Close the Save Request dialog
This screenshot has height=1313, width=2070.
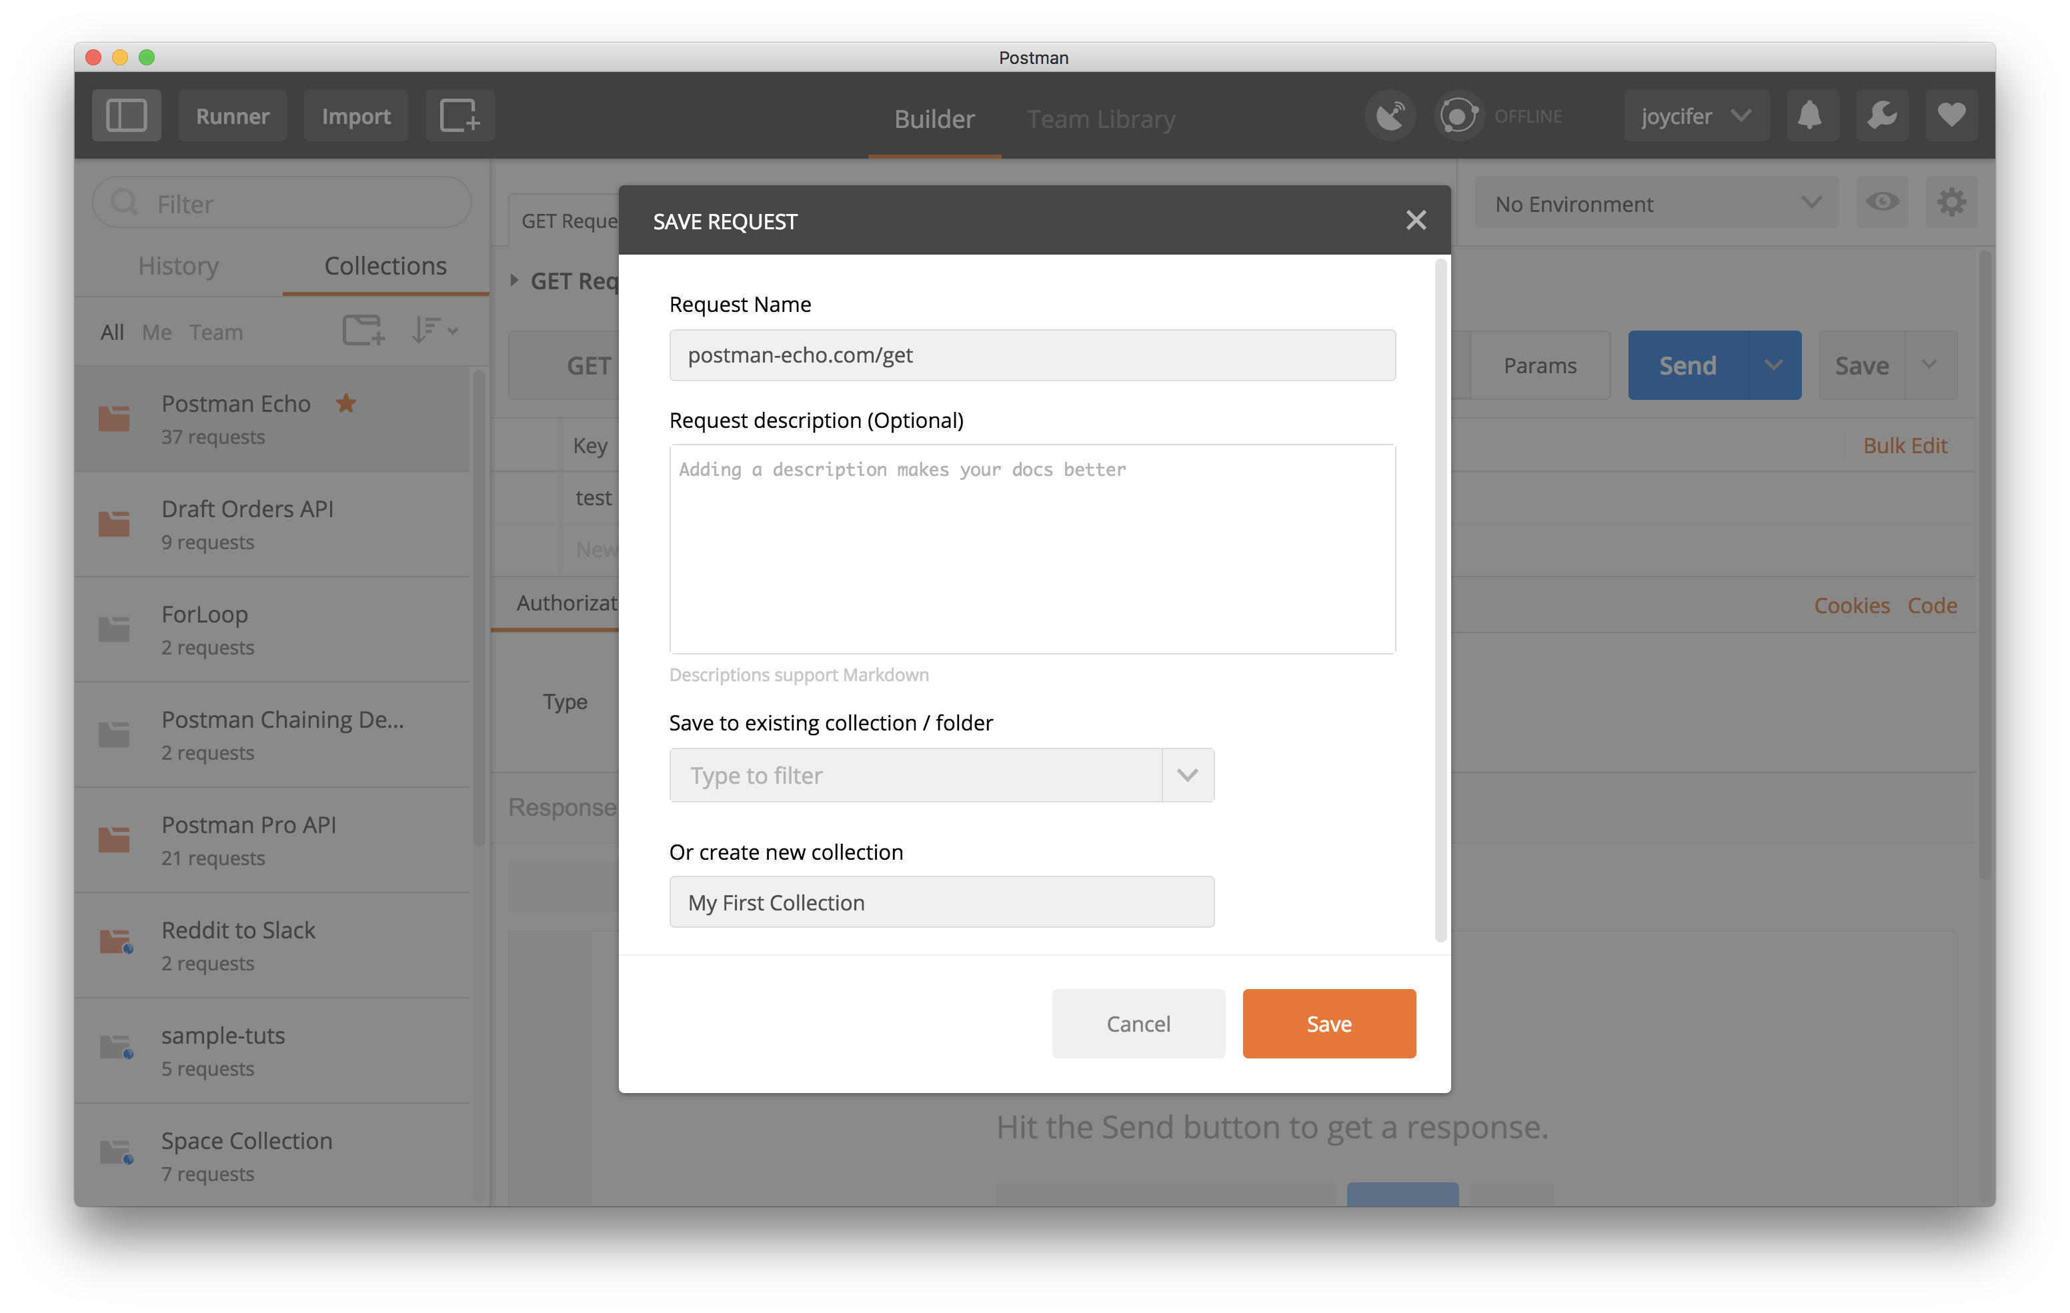(x=1416, y=221)
